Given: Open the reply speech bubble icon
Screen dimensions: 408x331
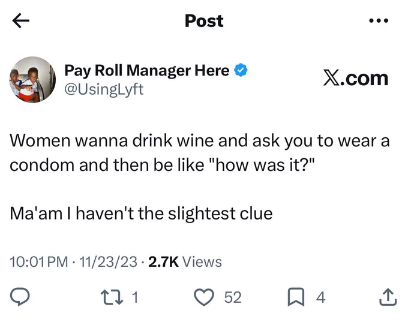Looking at the screenshot, I should [x=20, y=297].
